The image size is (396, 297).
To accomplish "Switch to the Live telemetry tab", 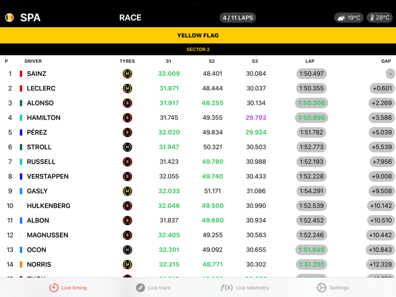I will (x=244, y=287).
